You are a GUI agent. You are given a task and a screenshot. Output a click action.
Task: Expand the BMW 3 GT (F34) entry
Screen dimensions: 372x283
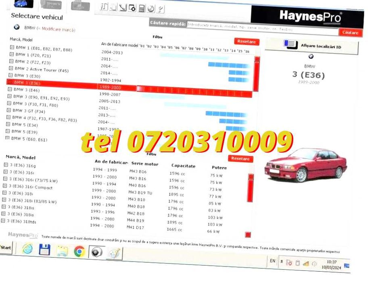pyautogui.click(x=8, y=110)
